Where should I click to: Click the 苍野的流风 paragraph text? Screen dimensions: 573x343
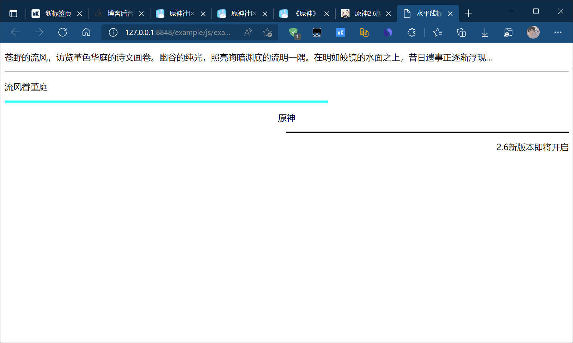(249, 58)
